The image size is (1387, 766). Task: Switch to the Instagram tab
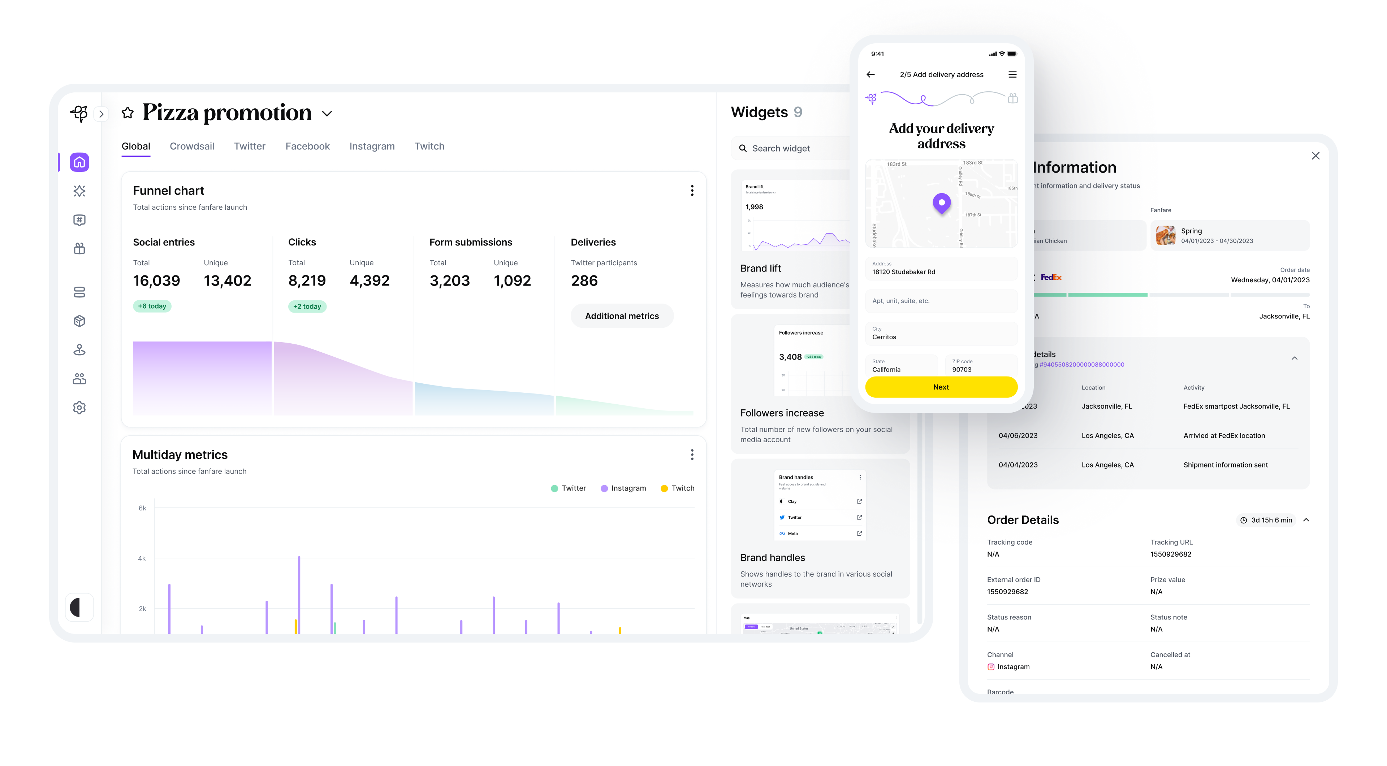coord(372,146)
